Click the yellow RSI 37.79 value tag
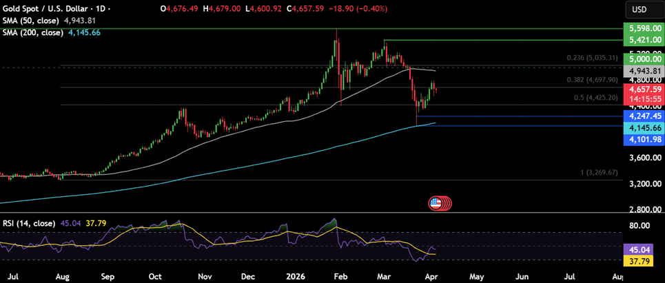This screenshot has width=665, height=283. [x=642, y=262]
